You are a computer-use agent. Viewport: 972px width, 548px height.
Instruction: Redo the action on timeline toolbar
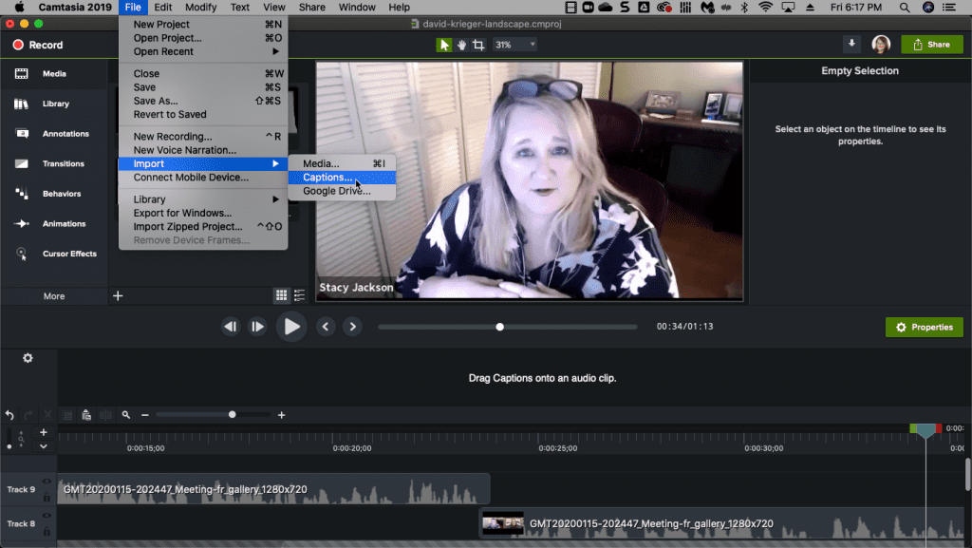(28, 415)
